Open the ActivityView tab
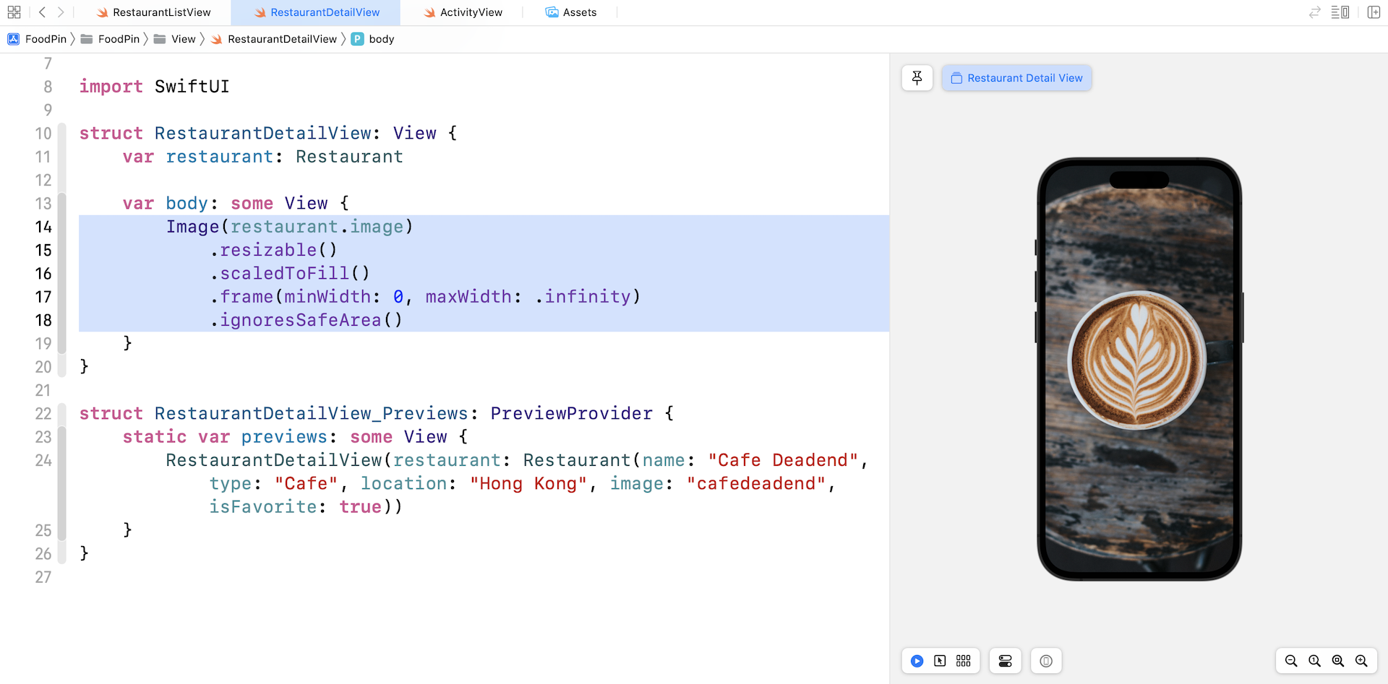This screenshot has height=684, width=1388. [x=463, y=12]
